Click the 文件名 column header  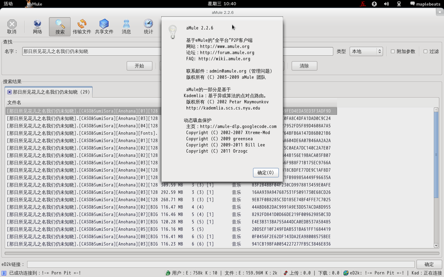click(83, 102)
